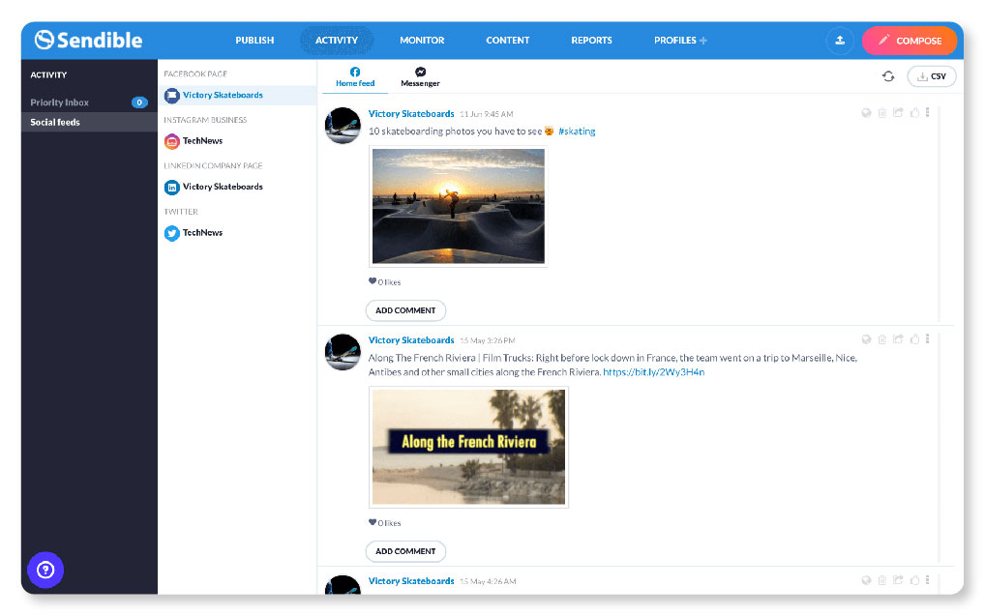
Task: Click the Victory Skateboards name on the 3:26 PM post
Action: click(411, 340)
